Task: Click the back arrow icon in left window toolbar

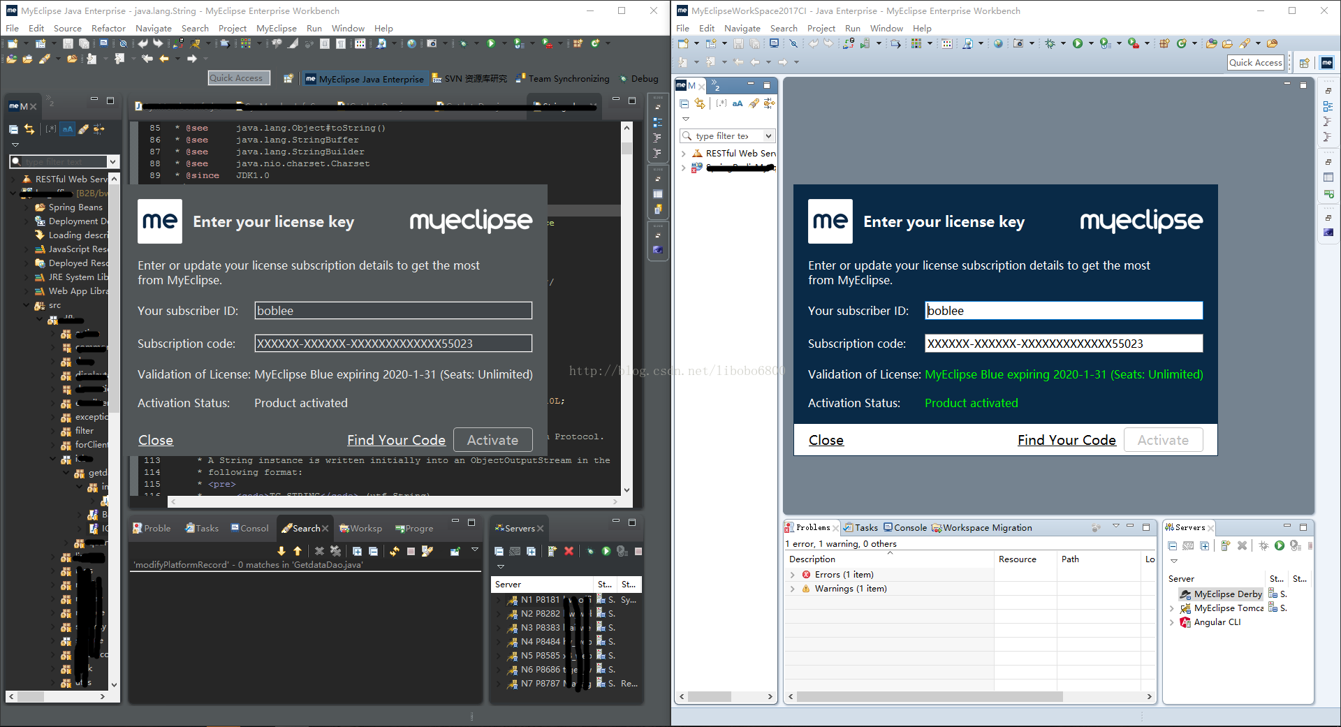Action: point(163,59)
